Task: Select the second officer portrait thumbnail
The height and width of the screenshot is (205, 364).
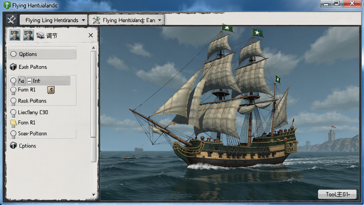Action: pyautogui.click(x=28, y=35)
